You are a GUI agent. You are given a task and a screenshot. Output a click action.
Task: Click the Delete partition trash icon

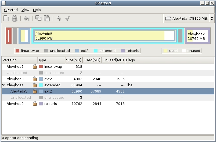[15, 18]
